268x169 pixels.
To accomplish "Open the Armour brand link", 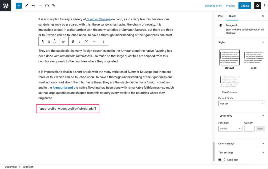I will click(x=63, y=88).
